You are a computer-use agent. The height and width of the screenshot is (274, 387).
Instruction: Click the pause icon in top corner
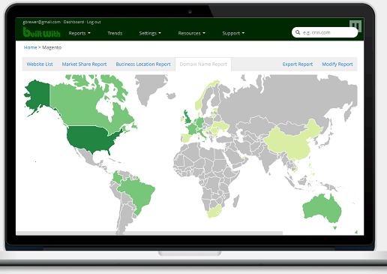[355, 26]
